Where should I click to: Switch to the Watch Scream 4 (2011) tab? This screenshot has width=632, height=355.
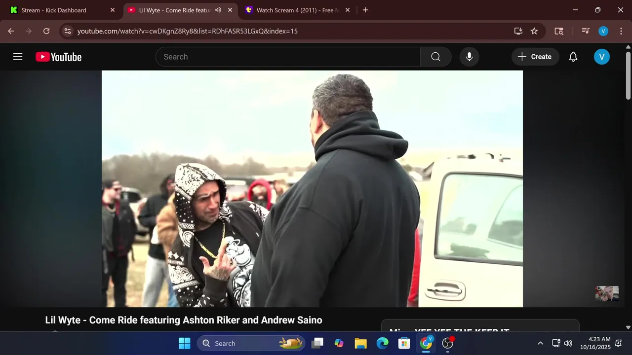(x=298, y=10)
